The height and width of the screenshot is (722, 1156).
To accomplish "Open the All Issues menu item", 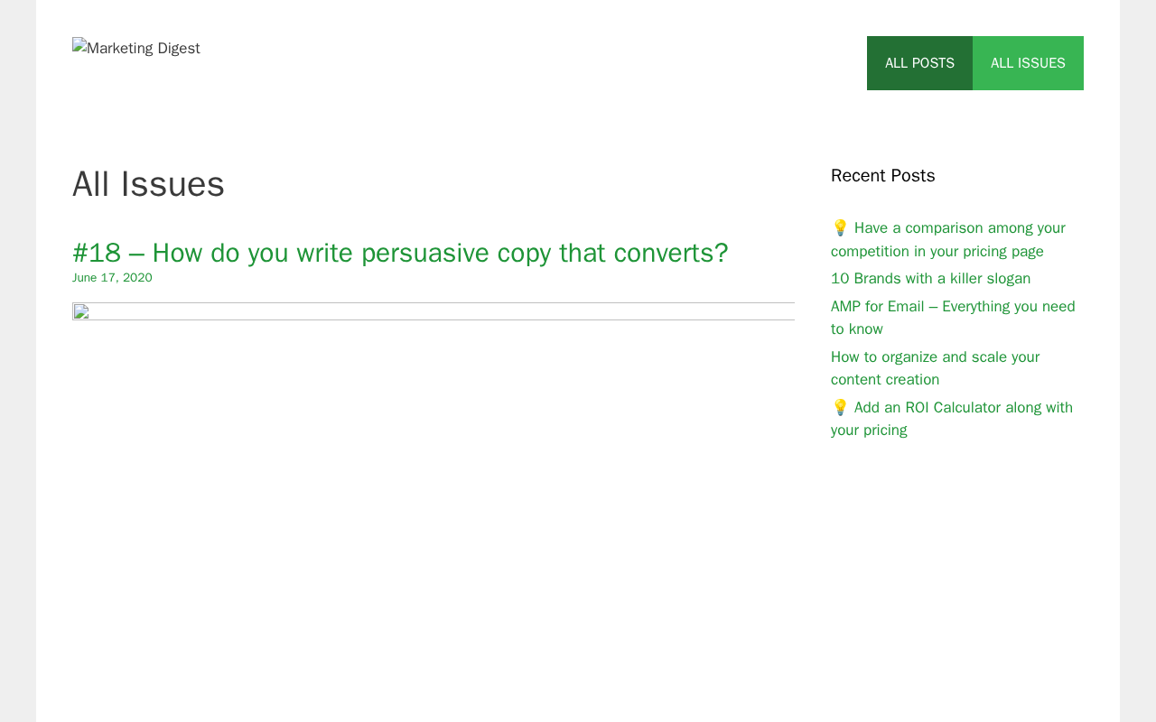I will [1028, 63].
